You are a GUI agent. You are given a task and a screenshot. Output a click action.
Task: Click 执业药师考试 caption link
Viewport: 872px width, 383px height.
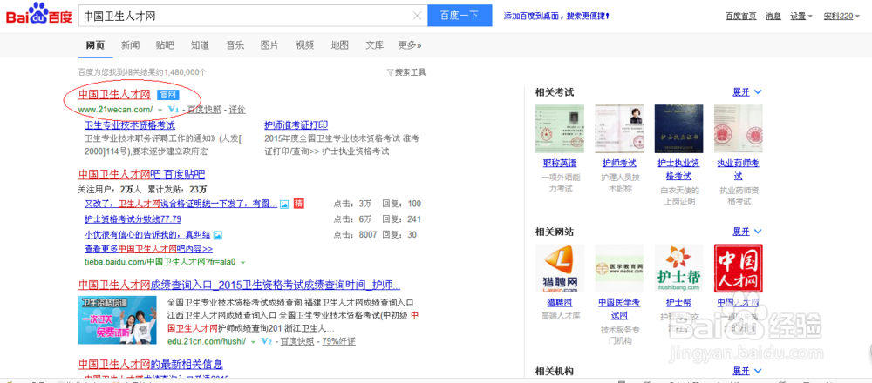[x=738, y=170]
